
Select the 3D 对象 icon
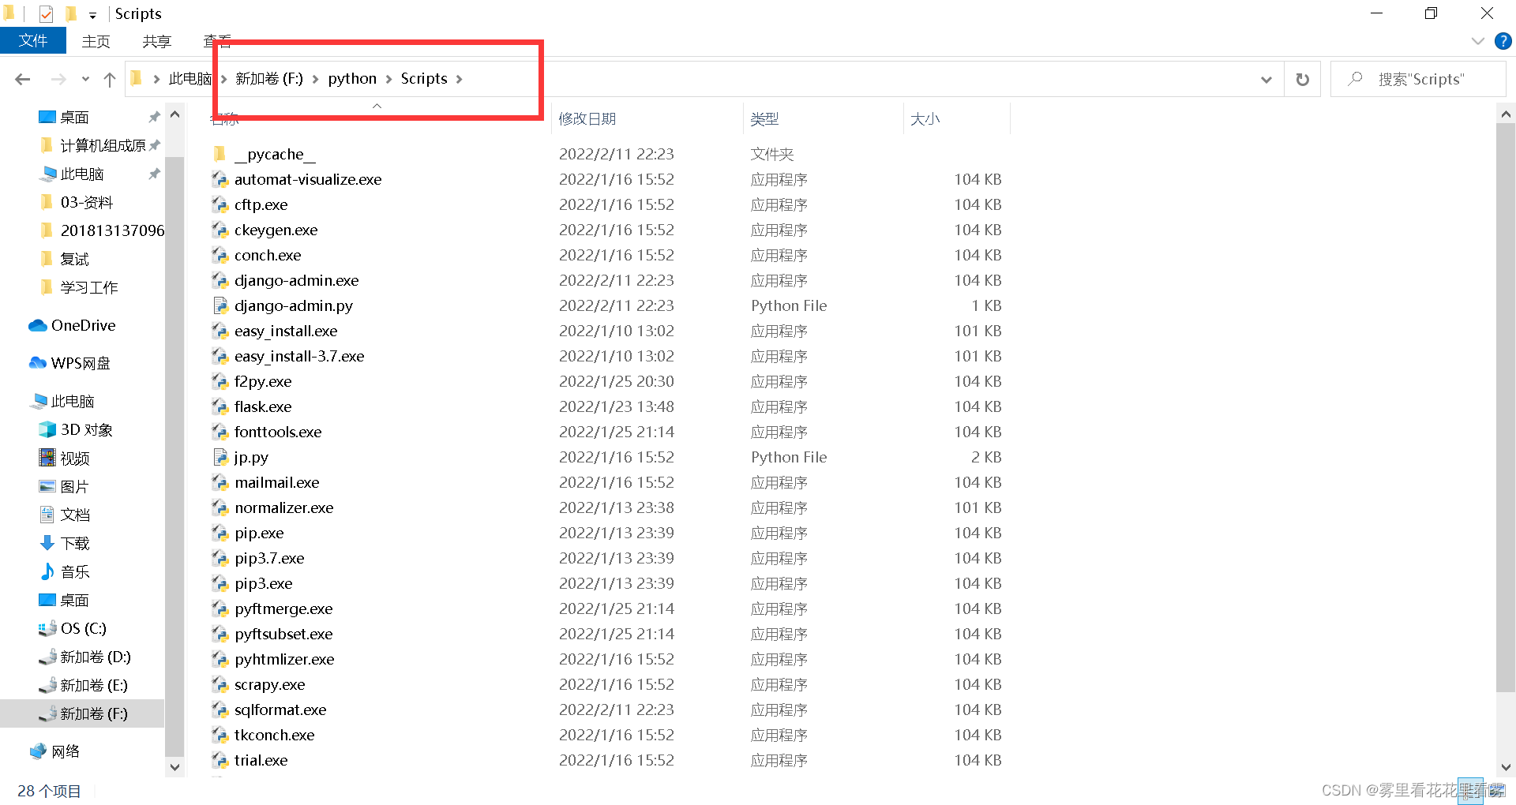(47, 429)
